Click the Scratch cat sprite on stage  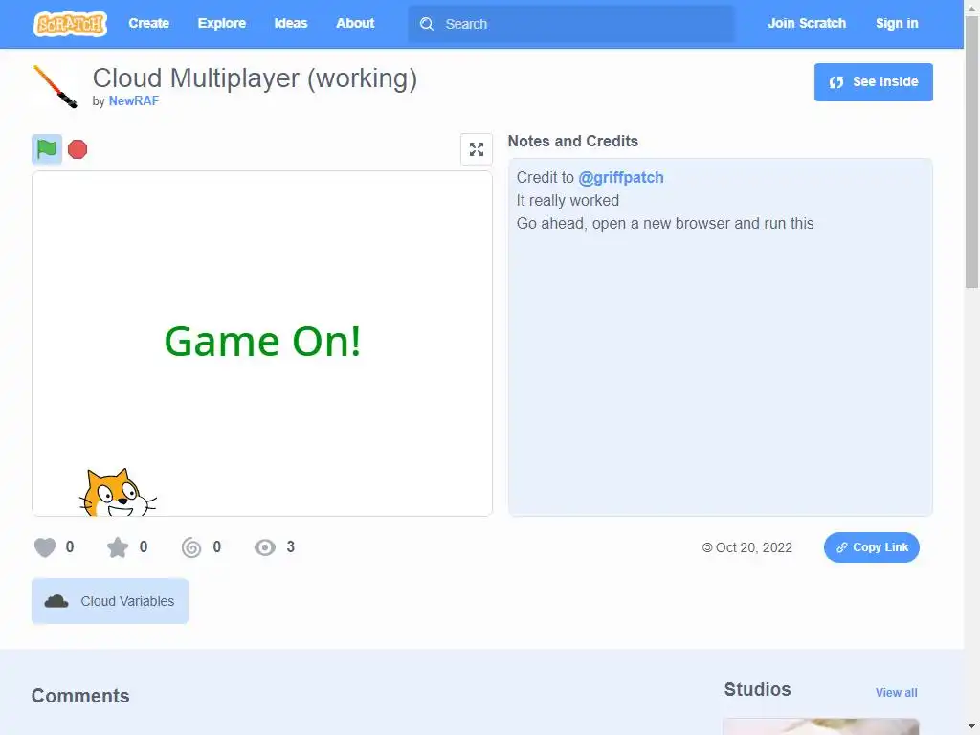(118, 493)
